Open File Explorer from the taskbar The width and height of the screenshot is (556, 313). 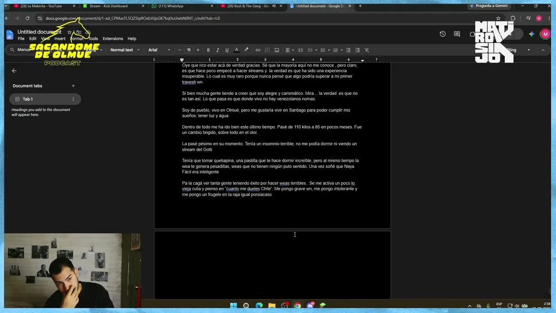pyautogui.click(x=271, y=306)
